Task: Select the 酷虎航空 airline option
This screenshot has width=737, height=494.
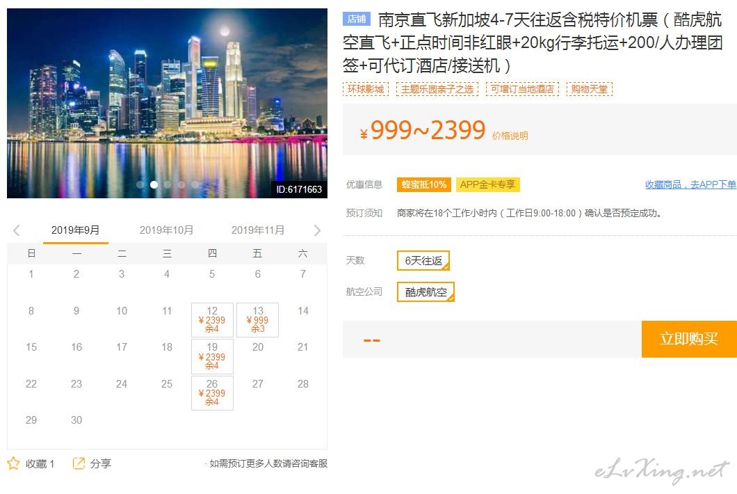Action: pyautogui.click(x=426, y=292)
